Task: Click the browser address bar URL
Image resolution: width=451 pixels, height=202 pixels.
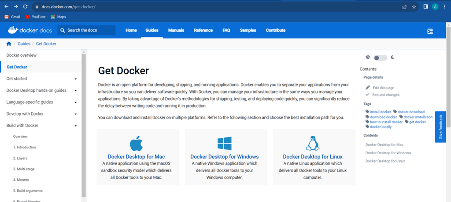Action: 68,7
